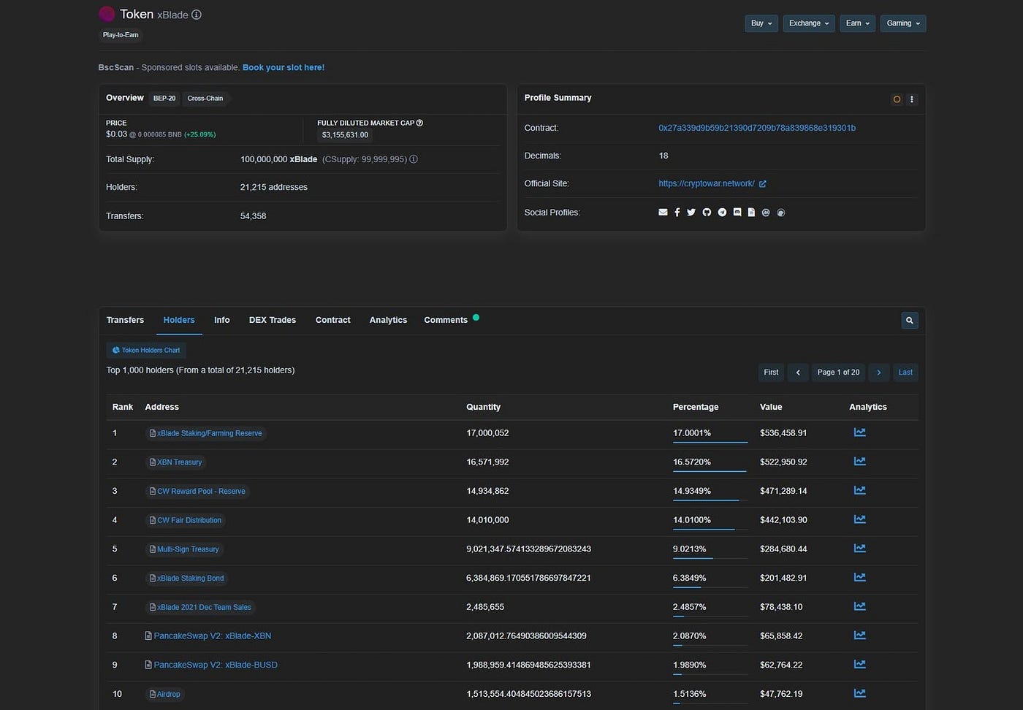Click the search icon in holders panel
This screenshot has height=710, width=1023.
pyautogui.click(x=910, y=320)
